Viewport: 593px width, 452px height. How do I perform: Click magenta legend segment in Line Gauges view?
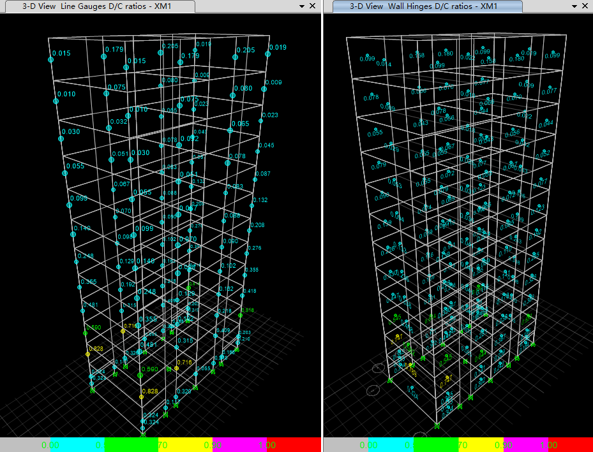point(239,445)
